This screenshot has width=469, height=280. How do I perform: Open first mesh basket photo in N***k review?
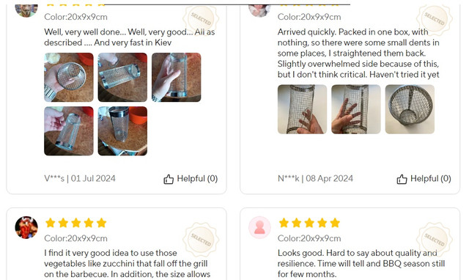click(x=302, y=109)
